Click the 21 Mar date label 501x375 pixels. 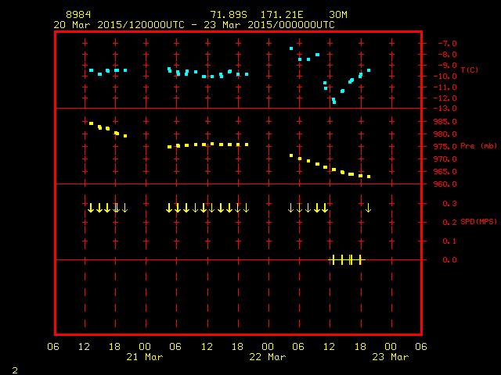click(x=145, y=357)
